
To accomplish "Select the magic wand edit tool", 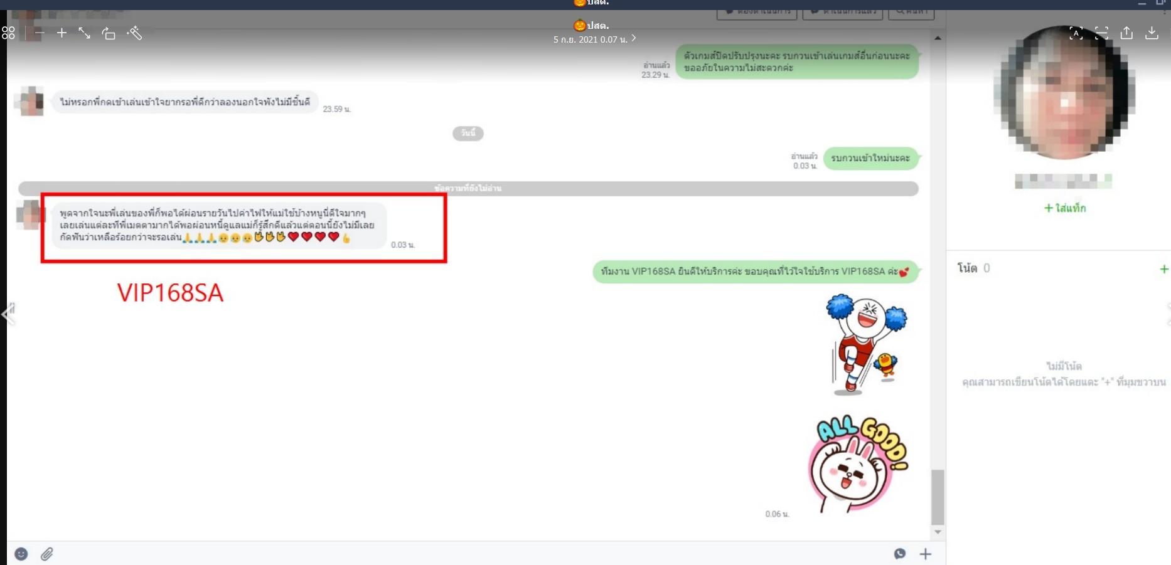I will [x=134, y=33].
